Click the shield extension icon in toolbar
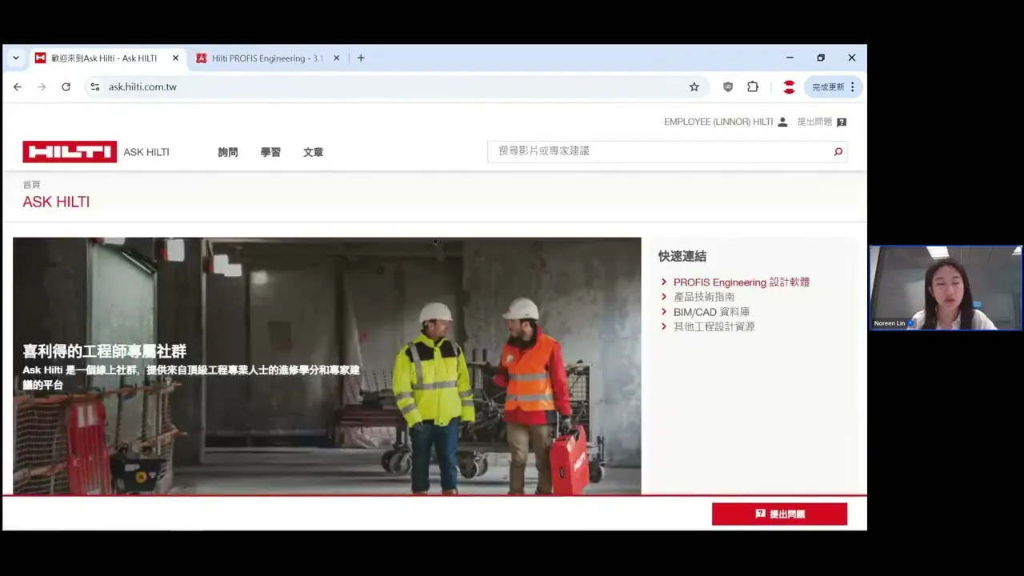The width and height of the screenshot is (1024, 576). pos(728,86)
